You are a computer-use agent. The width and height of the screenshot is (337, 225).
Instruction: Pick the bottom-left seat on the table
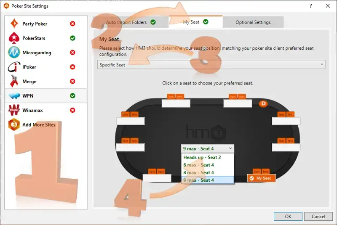[x=157, y=178]
